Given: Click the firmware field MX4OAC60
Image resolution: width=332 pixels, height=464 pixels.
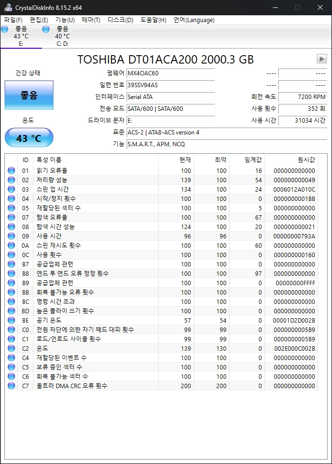Looking at the screenshot, I should pos(171,73).
